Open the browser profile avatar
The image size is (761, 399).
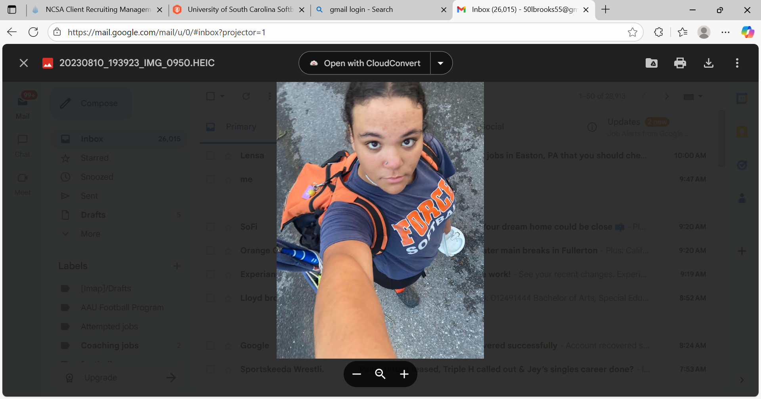[x=704, y=32]
